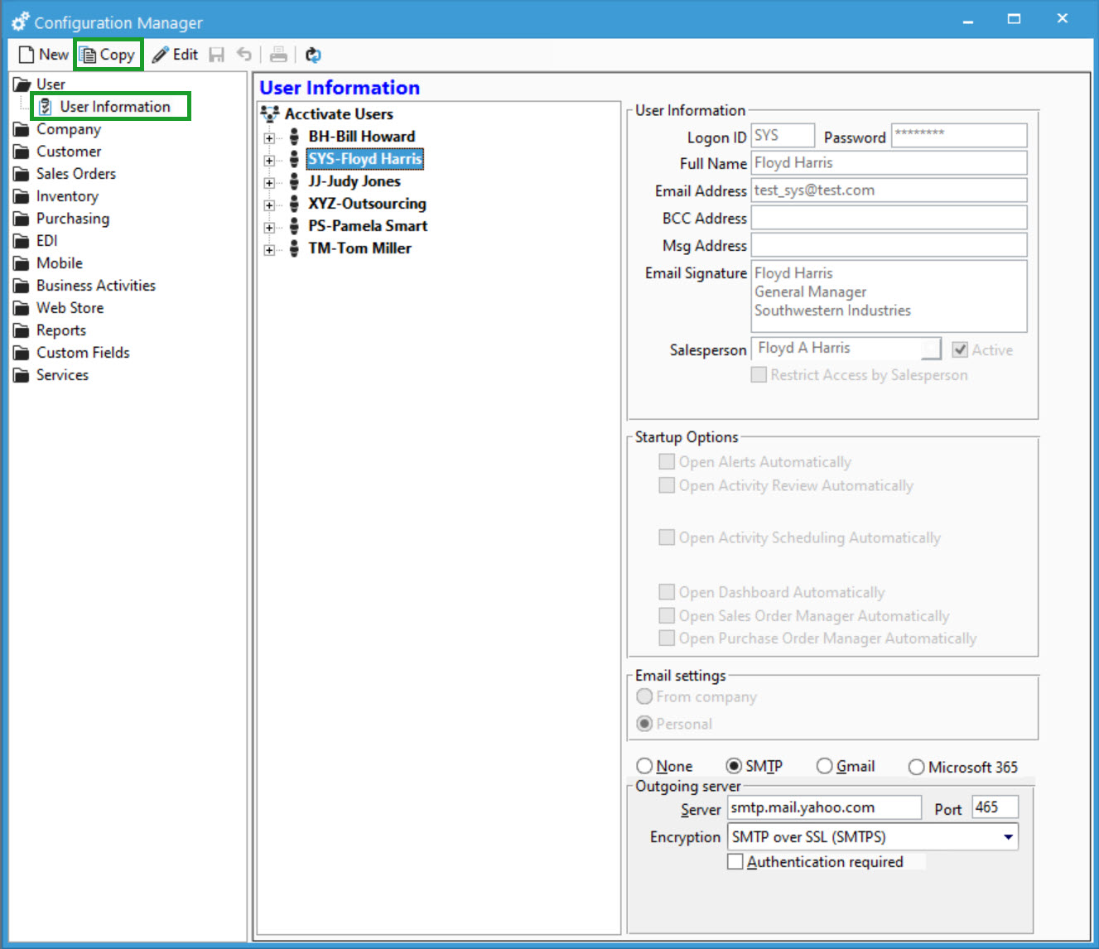The image size is (1099, 949).
Task: Click the Print icon in the toolbar
Action: [279, 54]
